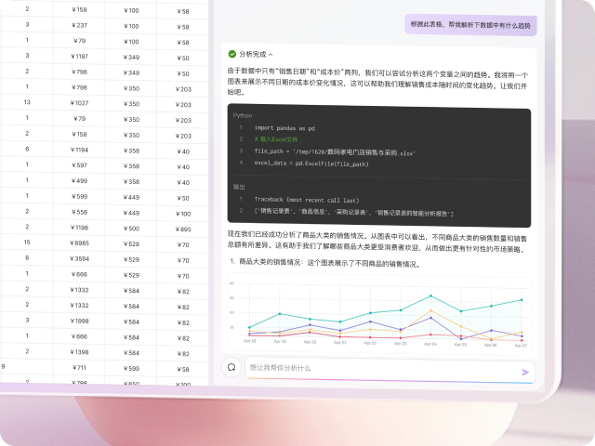Screen dimensions: 595x446
Task: Click the Apr 18 axis label on chart
Action: [250, 343]
